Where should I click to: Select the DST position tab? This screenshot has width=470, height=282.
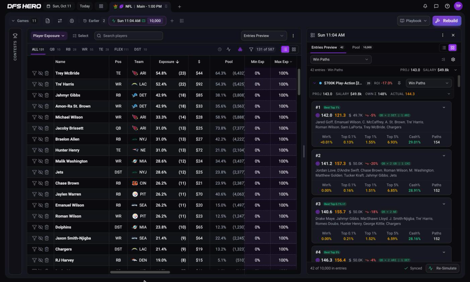tap(140, 49)
